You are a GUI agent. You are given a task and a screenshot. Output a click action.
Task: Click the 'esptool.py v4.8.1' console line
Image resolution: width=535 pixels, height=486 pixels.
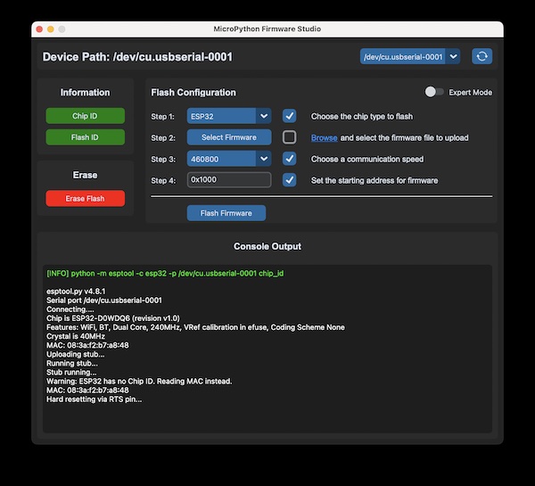pyautogui.click(x=76, y=291)
